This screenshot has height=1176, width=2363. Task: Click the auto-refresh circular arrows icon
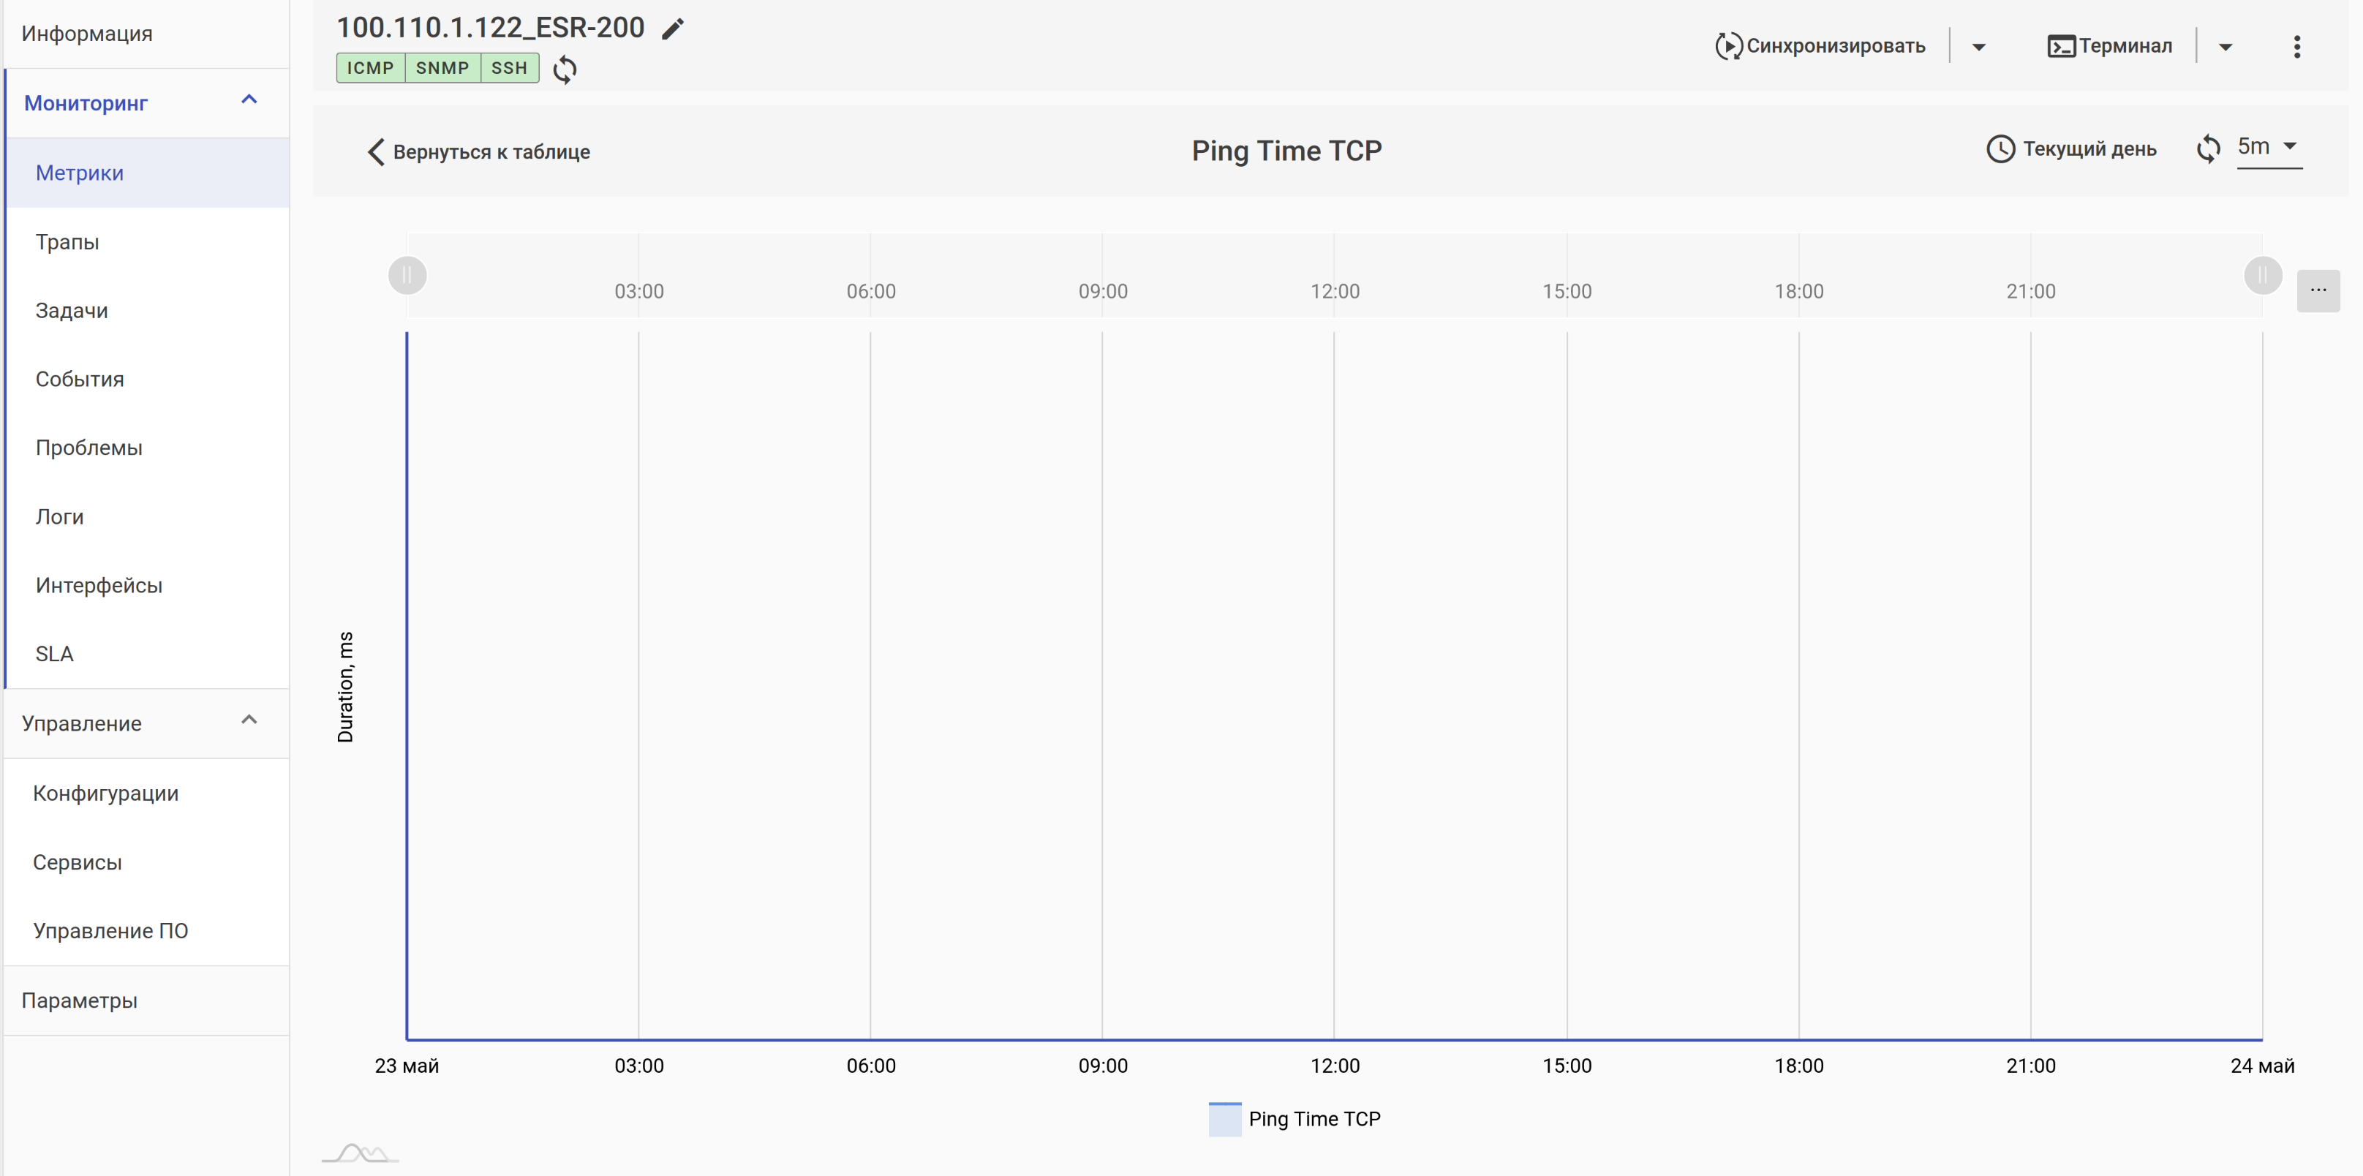tap(2208, 148)
